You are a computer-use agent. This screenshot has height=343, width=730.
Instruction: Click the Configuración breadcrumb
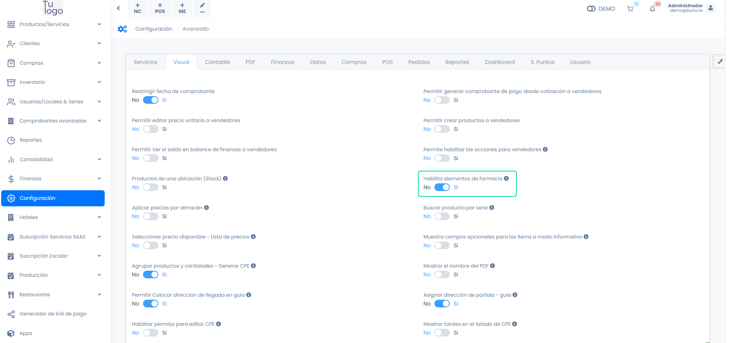pos(154,29)
